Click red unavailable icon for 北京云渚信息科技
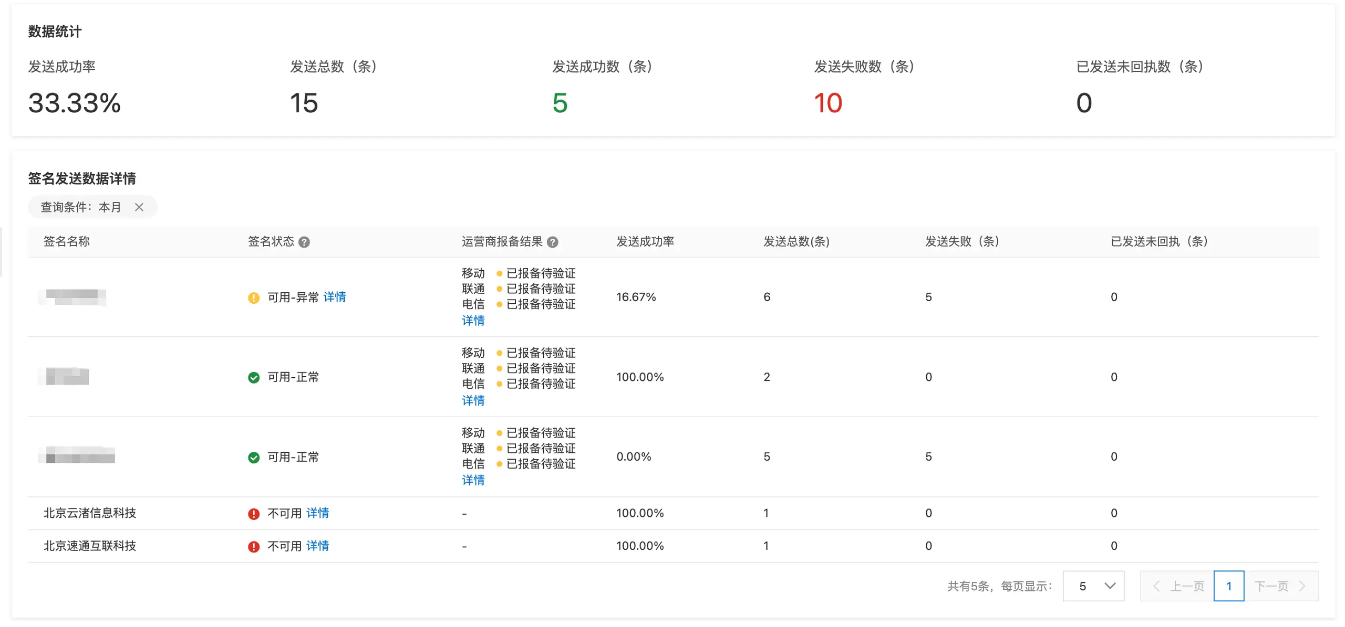Viewport: 1345px width, 627px height. pos(254,513)
